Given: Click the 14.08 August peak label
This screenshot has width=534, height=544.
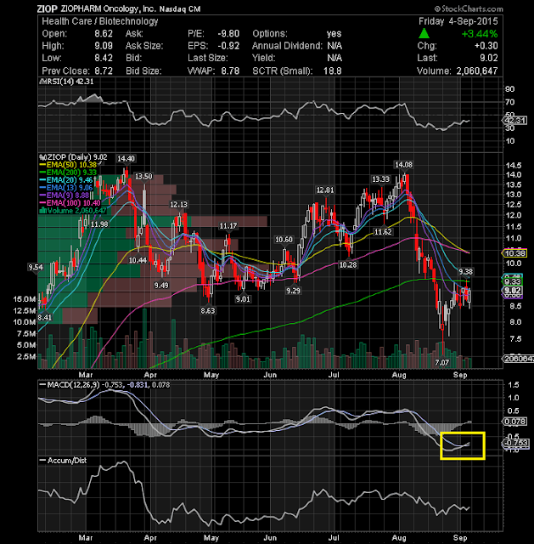Looking at the screenshot, I should 404,164.
